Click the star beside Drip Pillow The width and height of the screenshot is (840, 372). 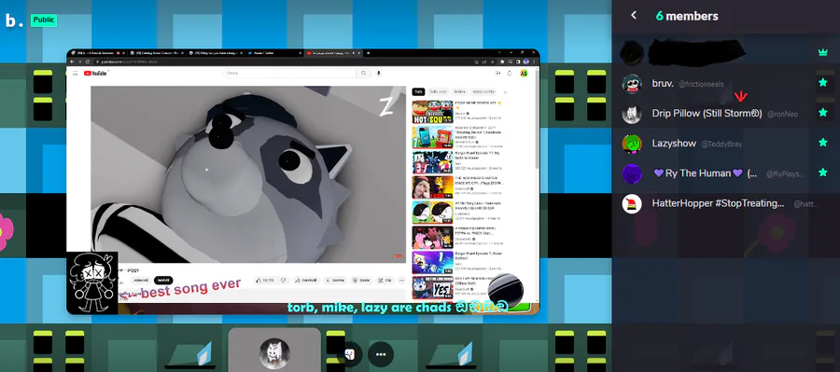pyautogui.click(x=823, y=113)
